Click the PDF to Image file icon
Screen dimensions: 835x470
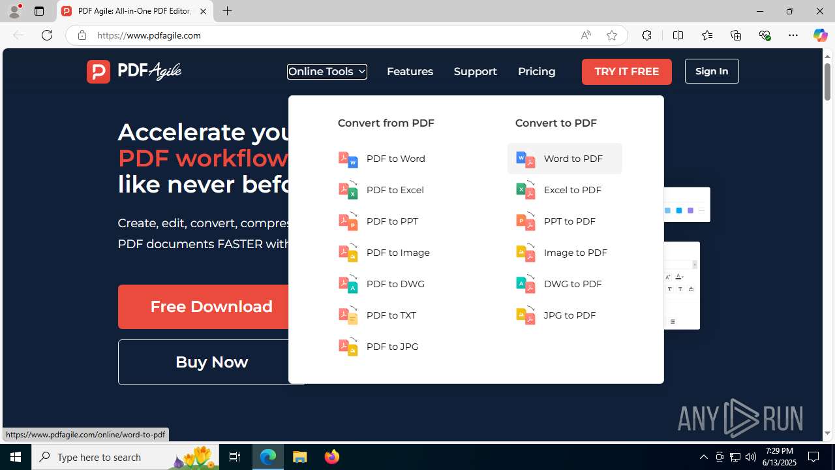coord(348,253)
